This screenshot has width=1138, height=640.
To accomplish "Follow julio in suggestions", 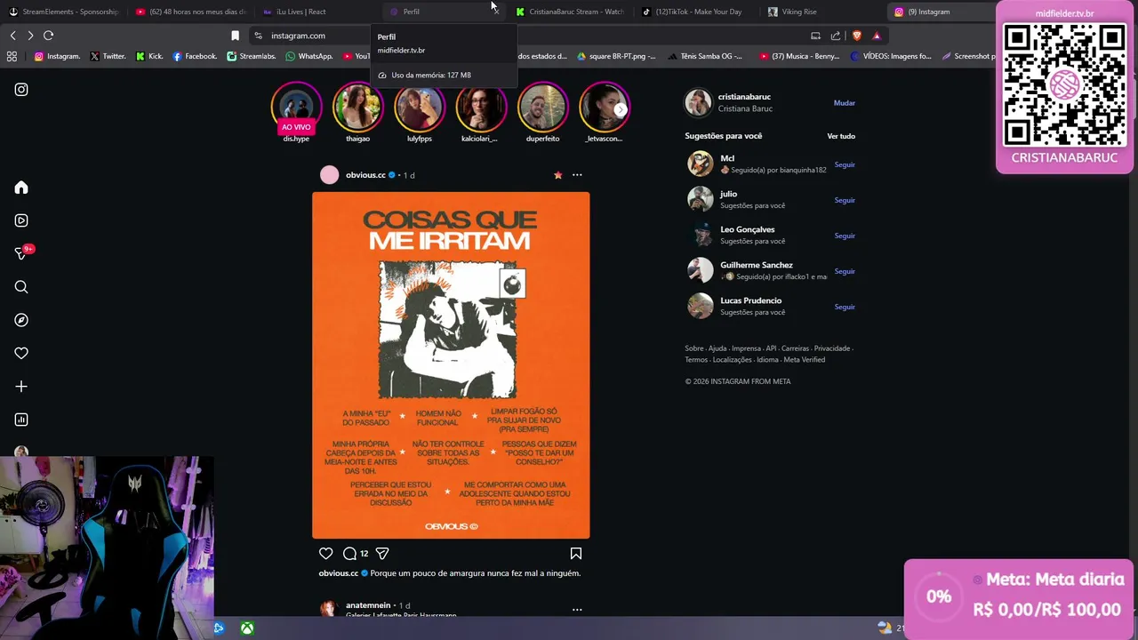I will (845, 200).
